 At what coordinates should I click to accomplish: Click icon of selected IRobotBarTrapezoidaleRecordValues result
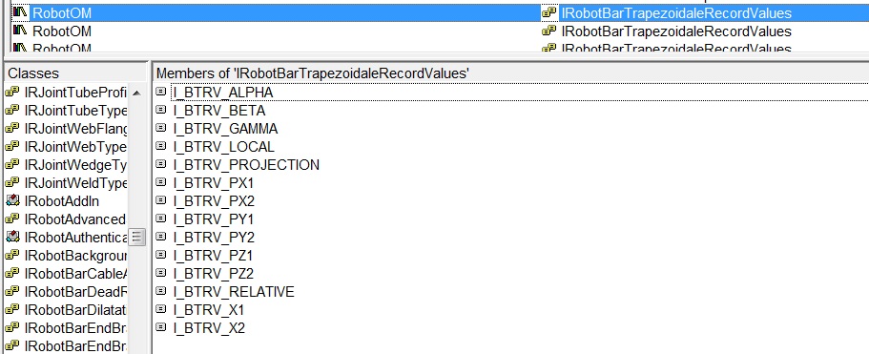(x=548, y=12)
